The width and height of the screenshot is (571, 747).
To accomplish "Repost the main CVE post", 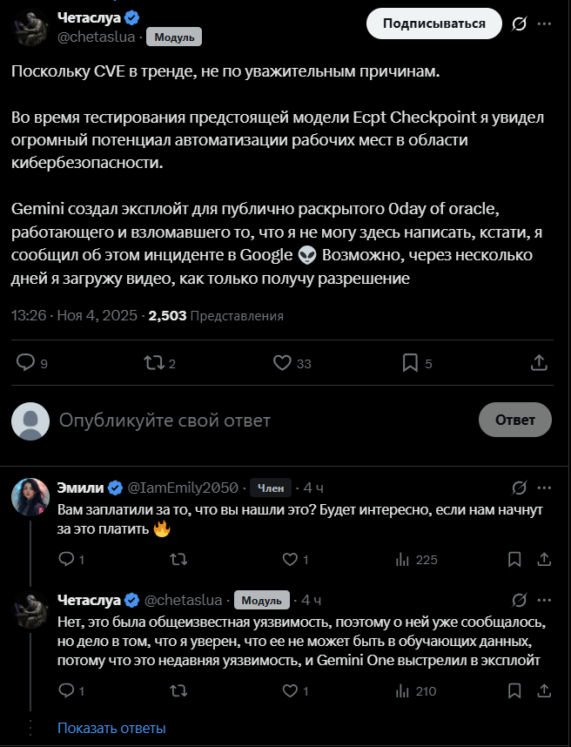I will pos(153,362).
